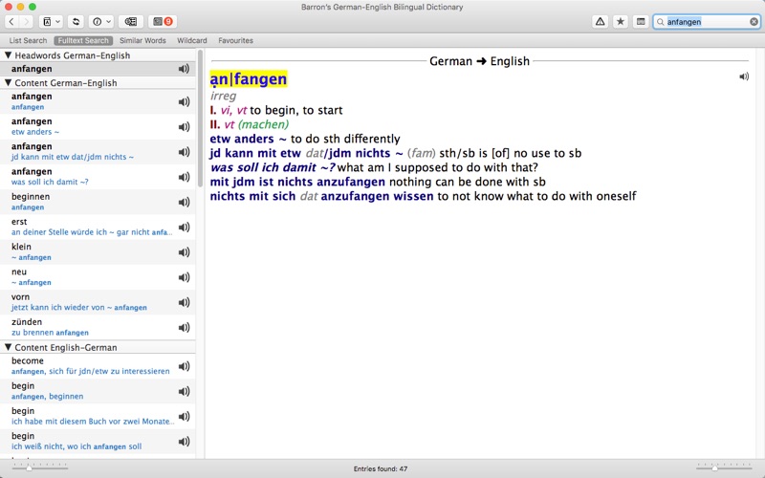Click the search field containing anfangen
Image resolution: width=765 pixels, height=478 pixels.
click(707, 21)
